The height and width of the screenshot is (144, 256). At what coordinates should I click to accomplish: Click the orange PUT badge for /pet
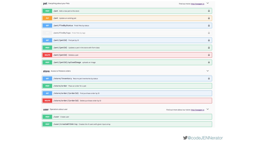[47, 18]
